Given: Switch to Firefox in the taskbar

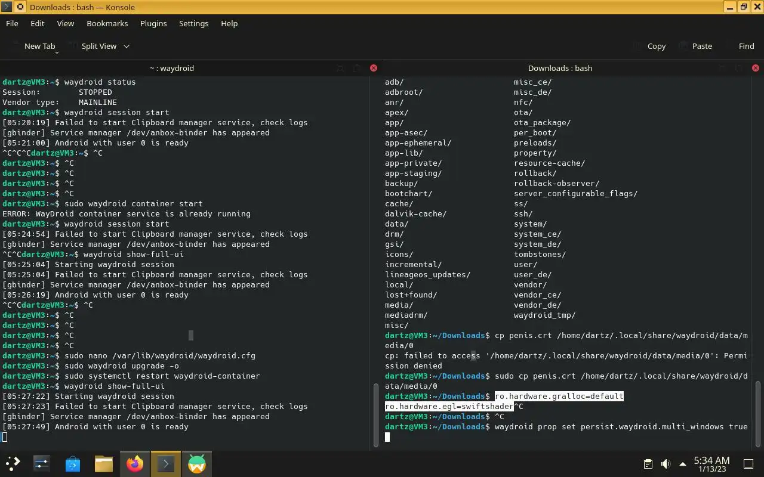Looking at the screenshot, I should 135,463.
